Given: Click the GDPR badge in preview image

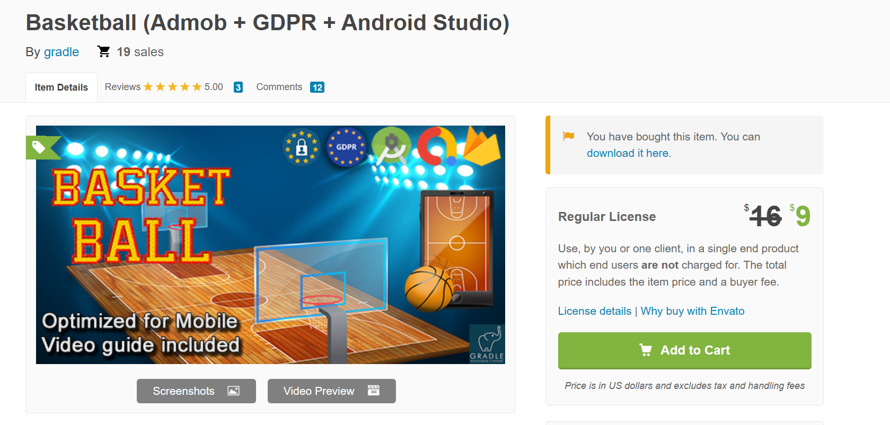Looking at the screenshot, I should (x=346, y=147).
